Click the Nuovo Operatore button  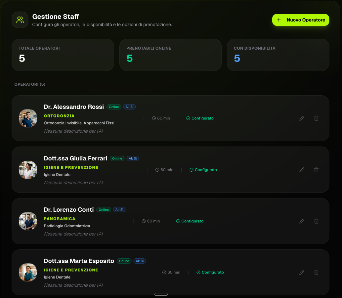click(301, 20)
